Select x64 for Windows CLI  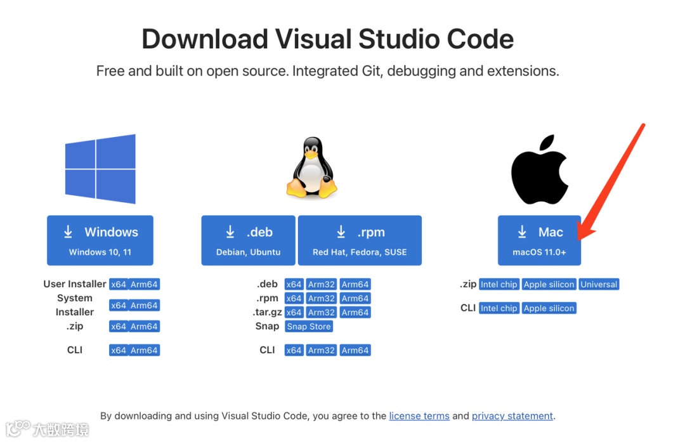pos(119,350)
